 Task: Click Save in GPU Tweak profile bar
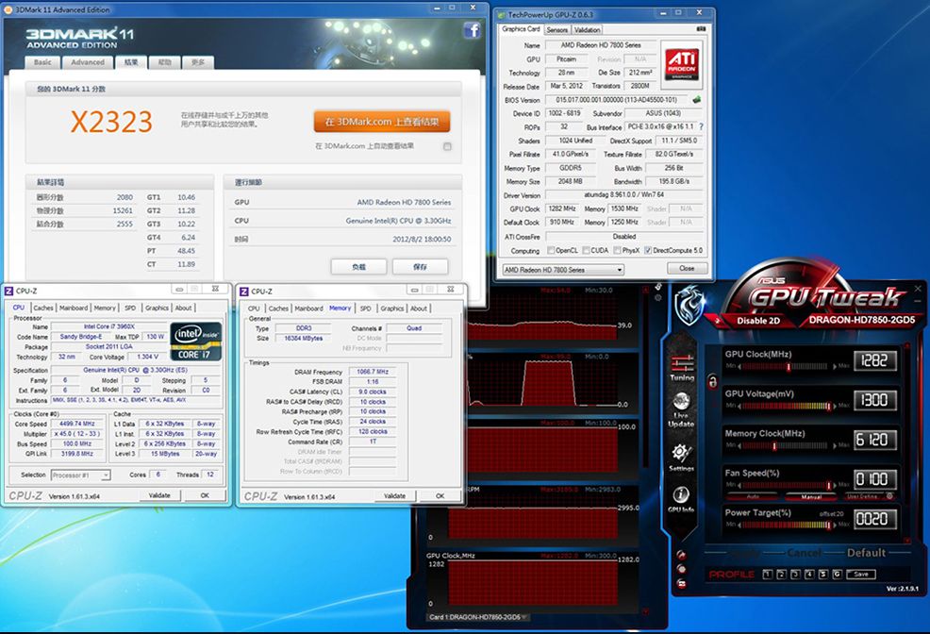[x=861, y=575]
